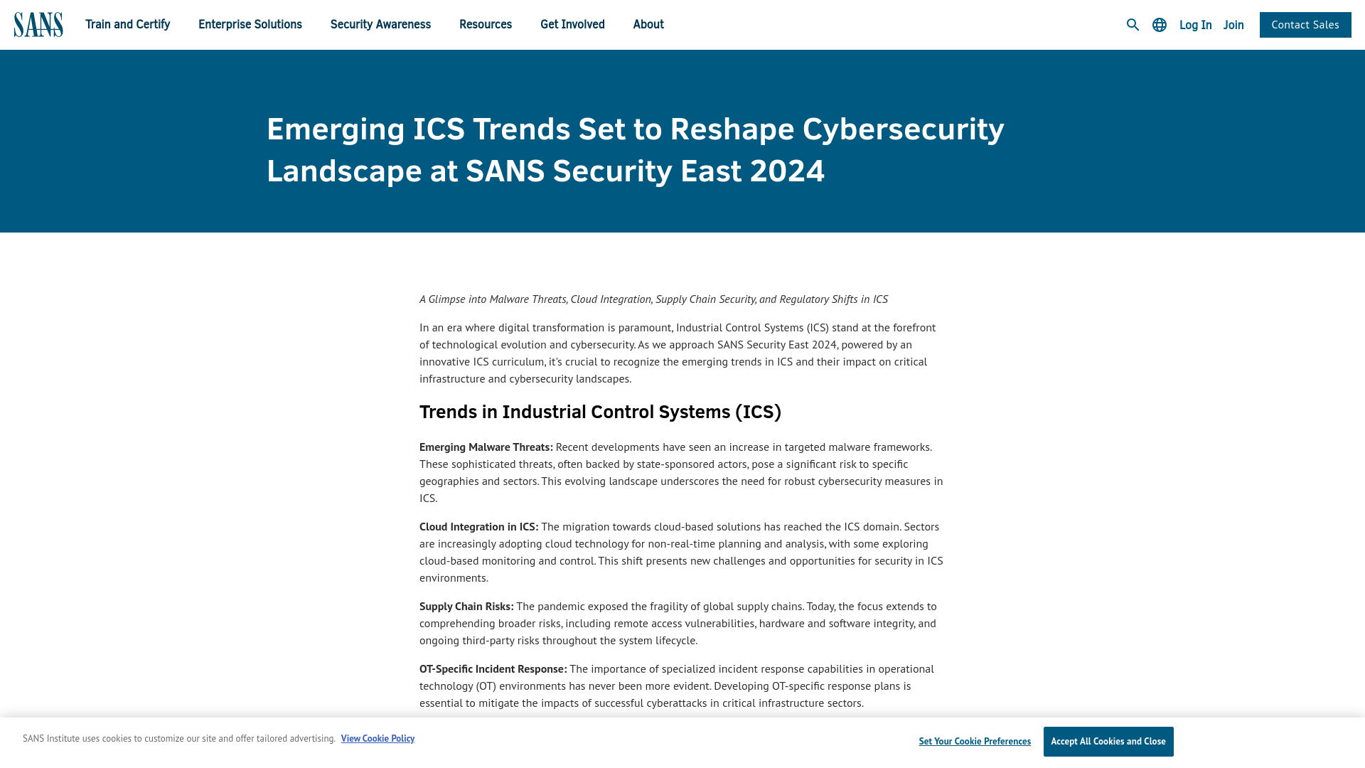Click the Set Your Cookie Preferences button
This screenshot has height=768, width=1365.
coord(975,741)
